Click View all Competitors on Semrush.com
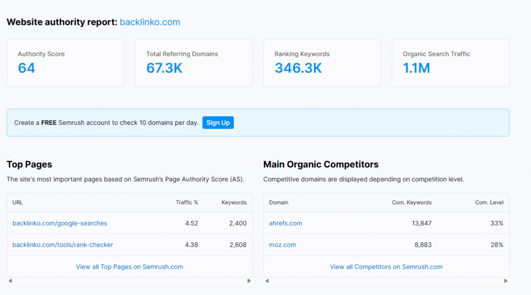 (x=386, y=267)
